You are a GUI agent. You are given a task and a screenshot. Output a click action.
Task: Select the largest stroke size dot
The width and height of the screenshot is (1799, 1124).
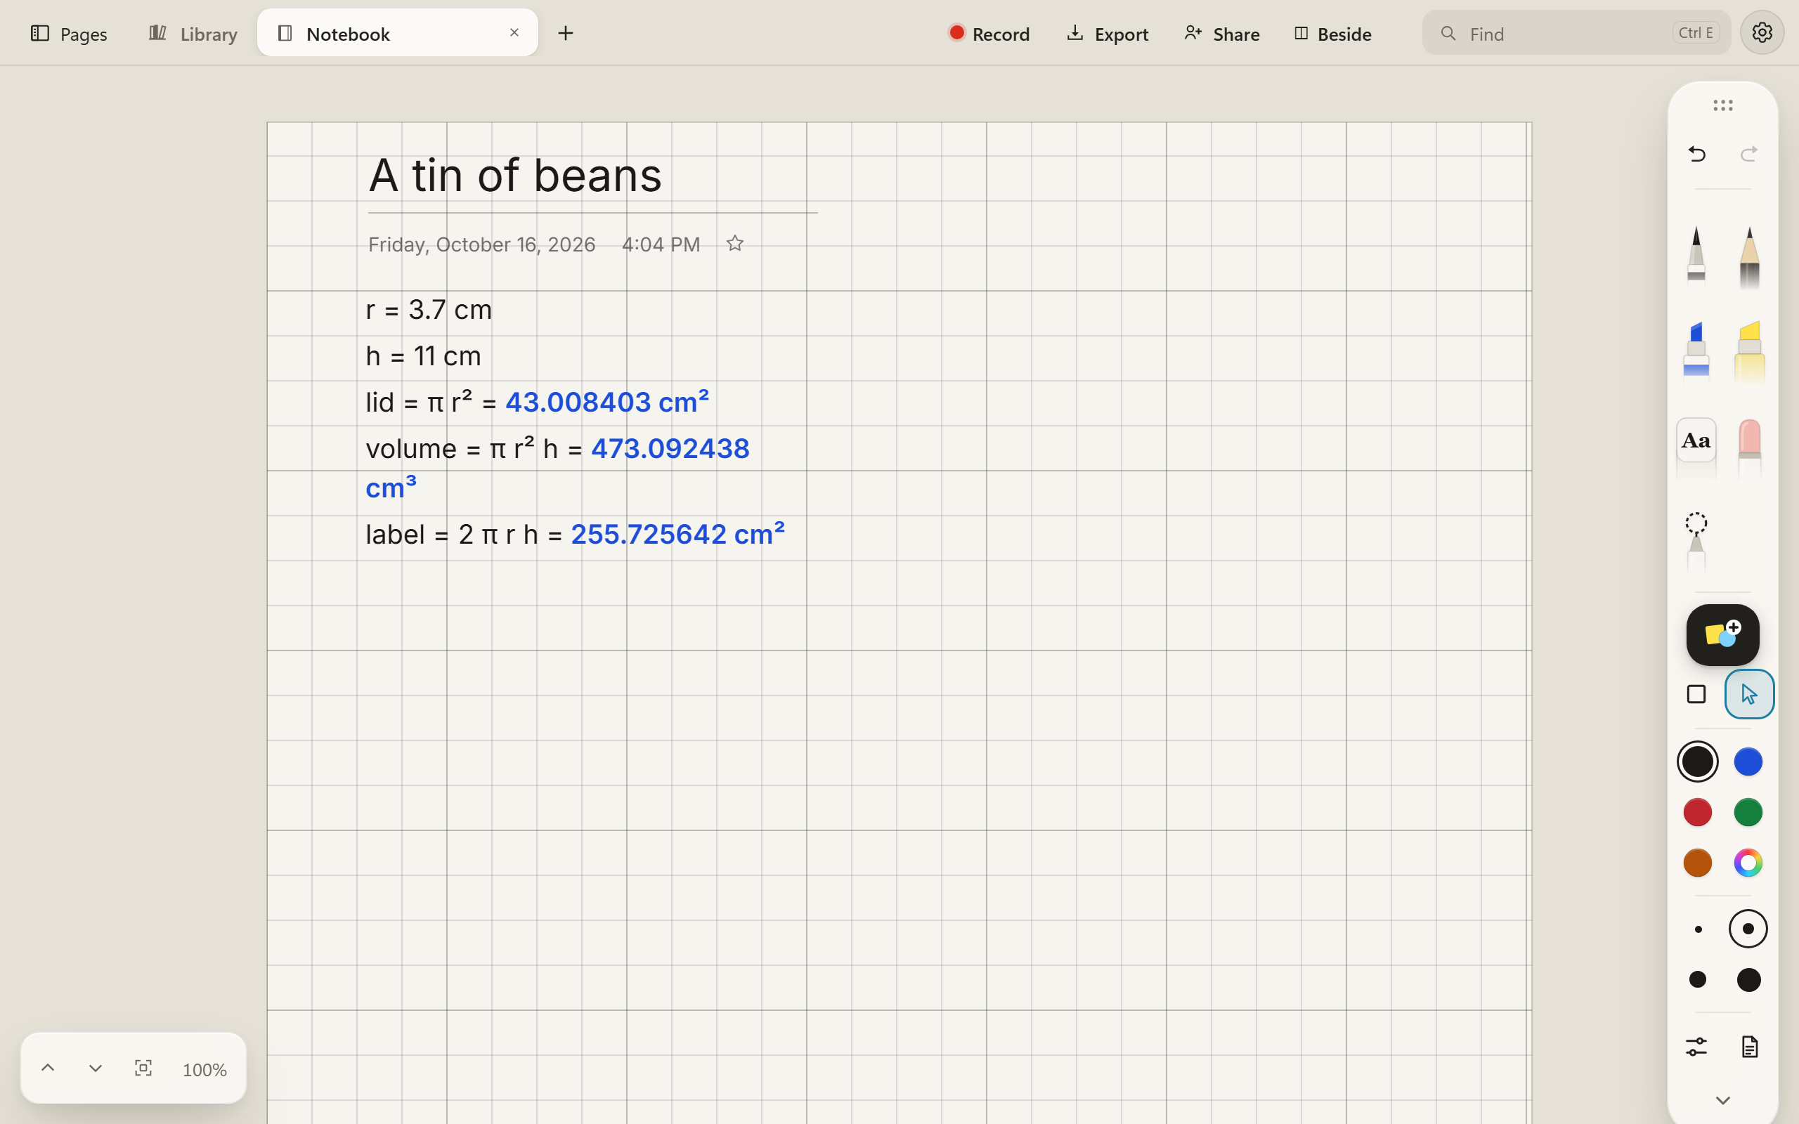[x=1748, y=980]
